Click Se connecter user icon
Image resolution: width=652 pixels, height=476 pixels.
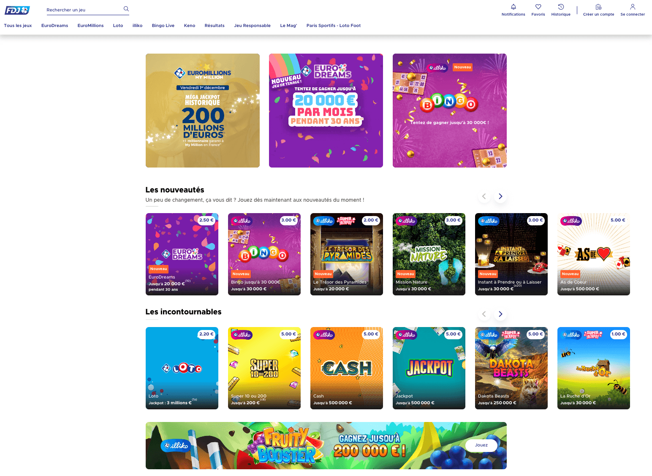[x=633, y=7]
